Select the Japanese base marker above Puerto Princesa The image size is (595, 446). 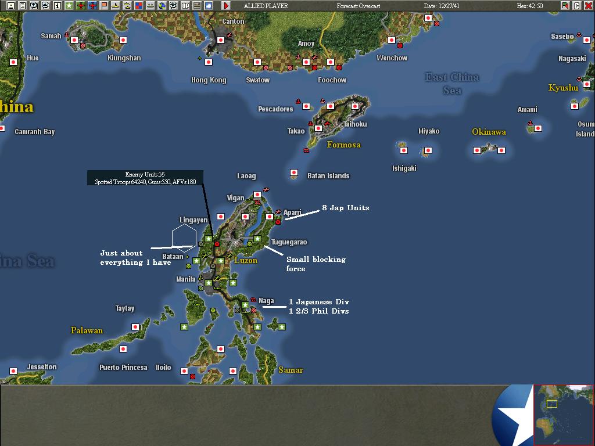[123, 349]
